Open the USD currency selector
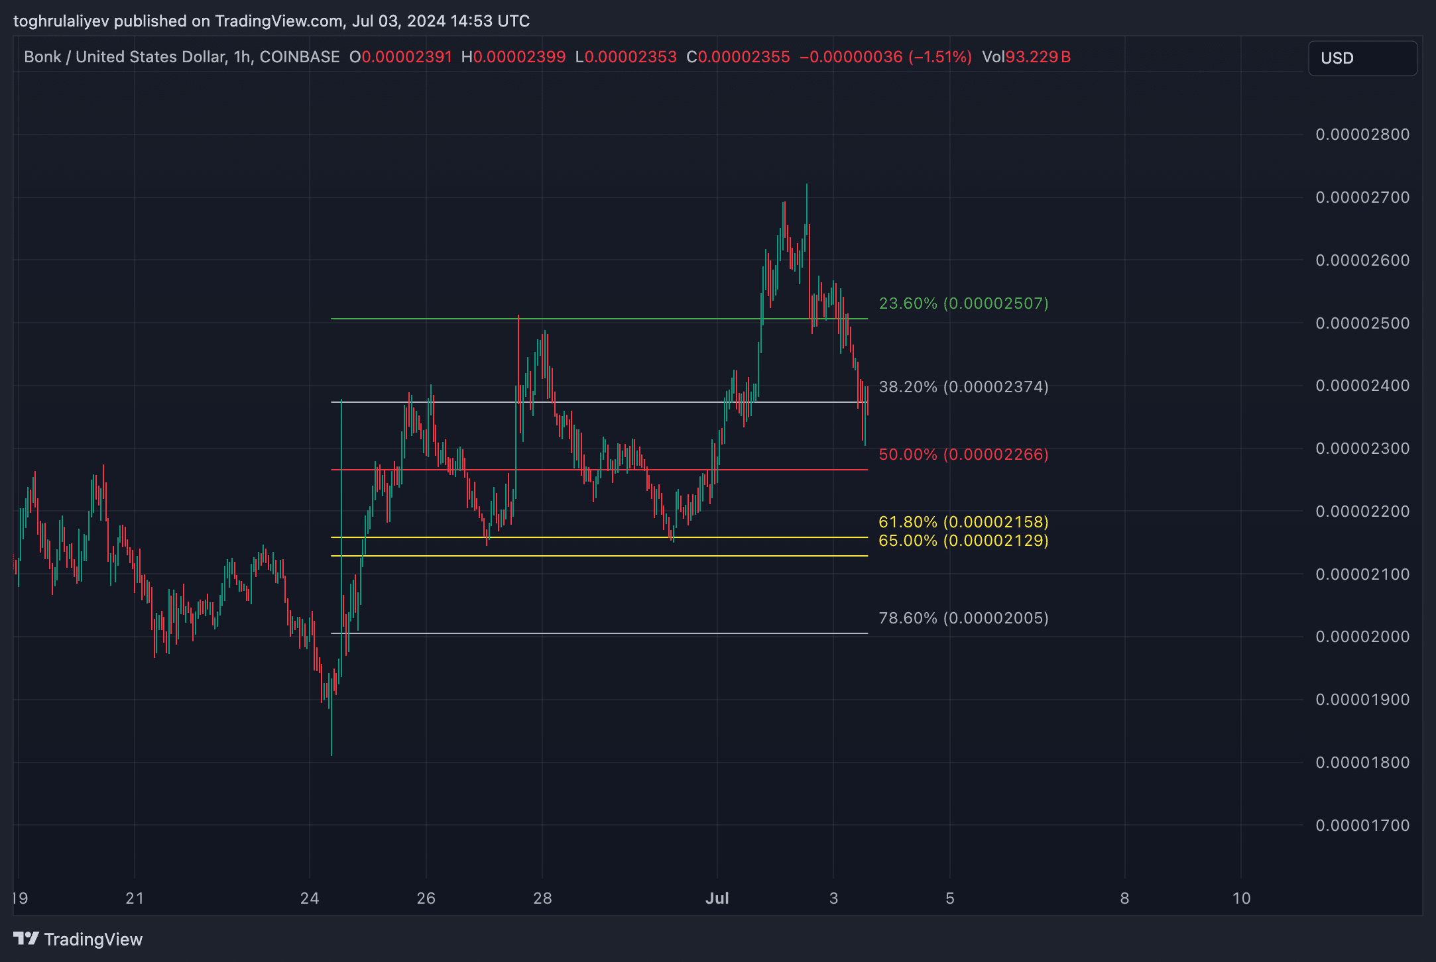1436x962 pixels. click(1362, 58)
